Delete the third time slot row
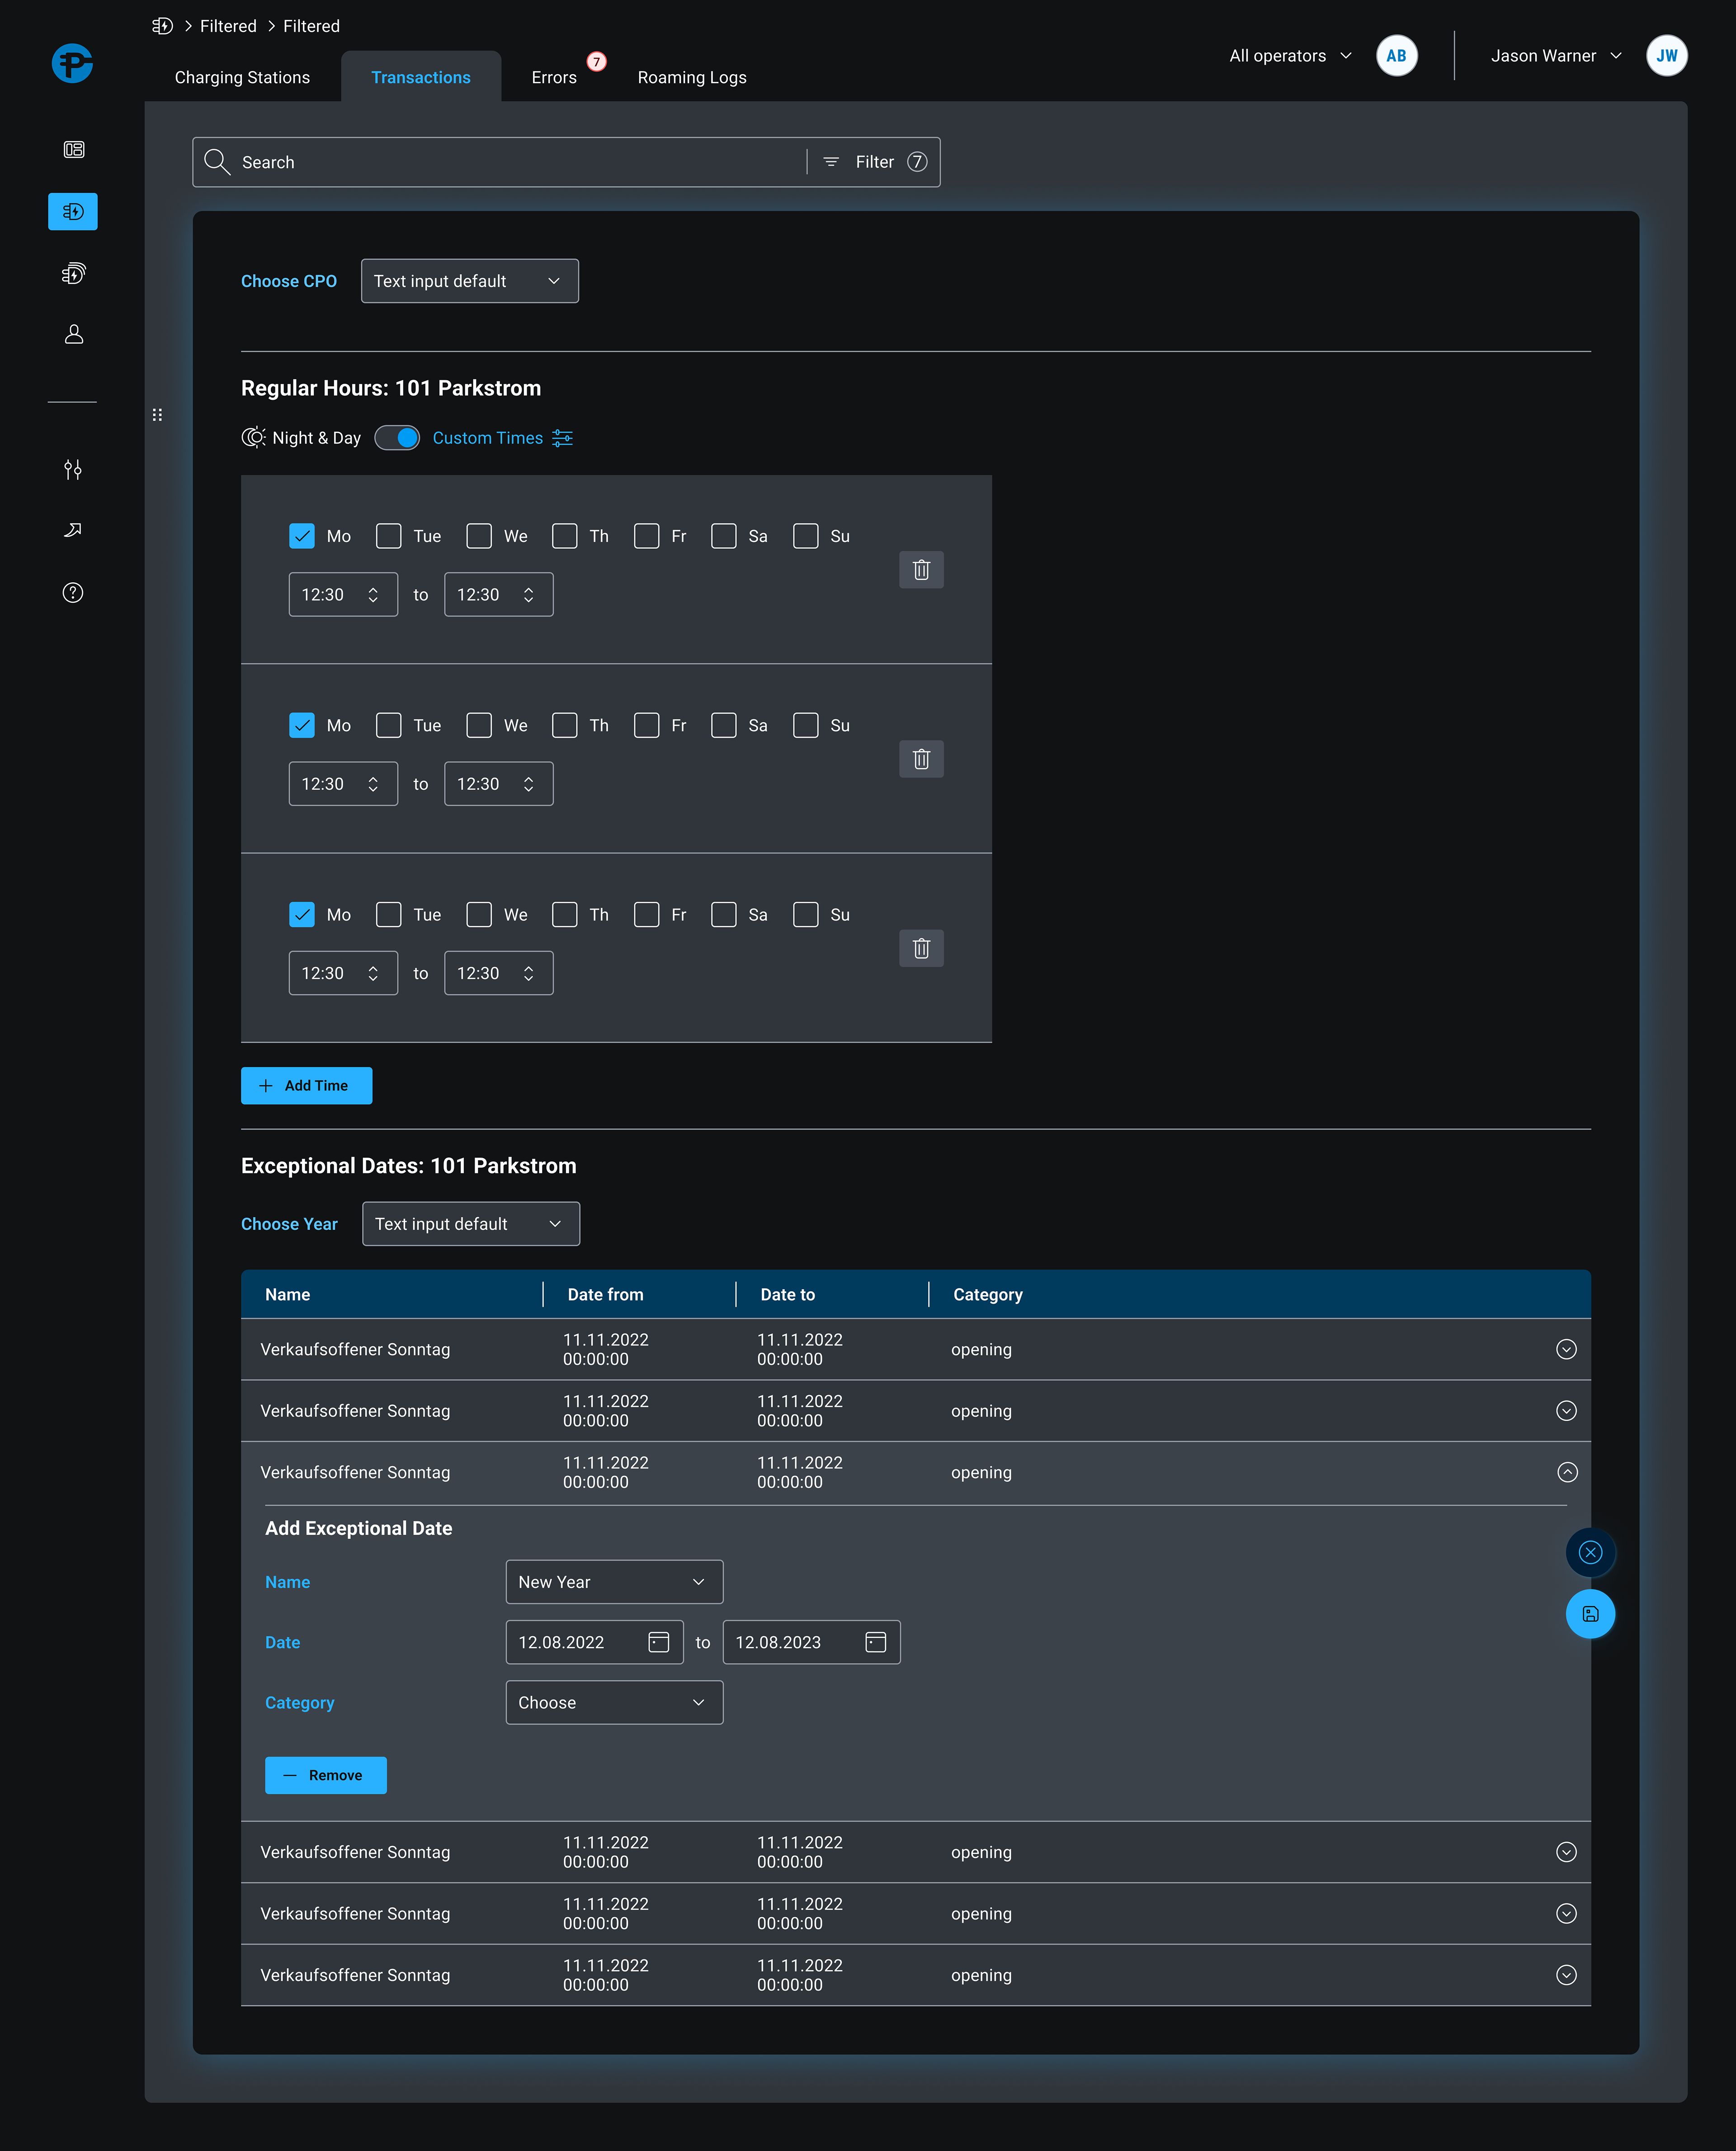This screenshot has height=2151, width=1736. point(922,948)
